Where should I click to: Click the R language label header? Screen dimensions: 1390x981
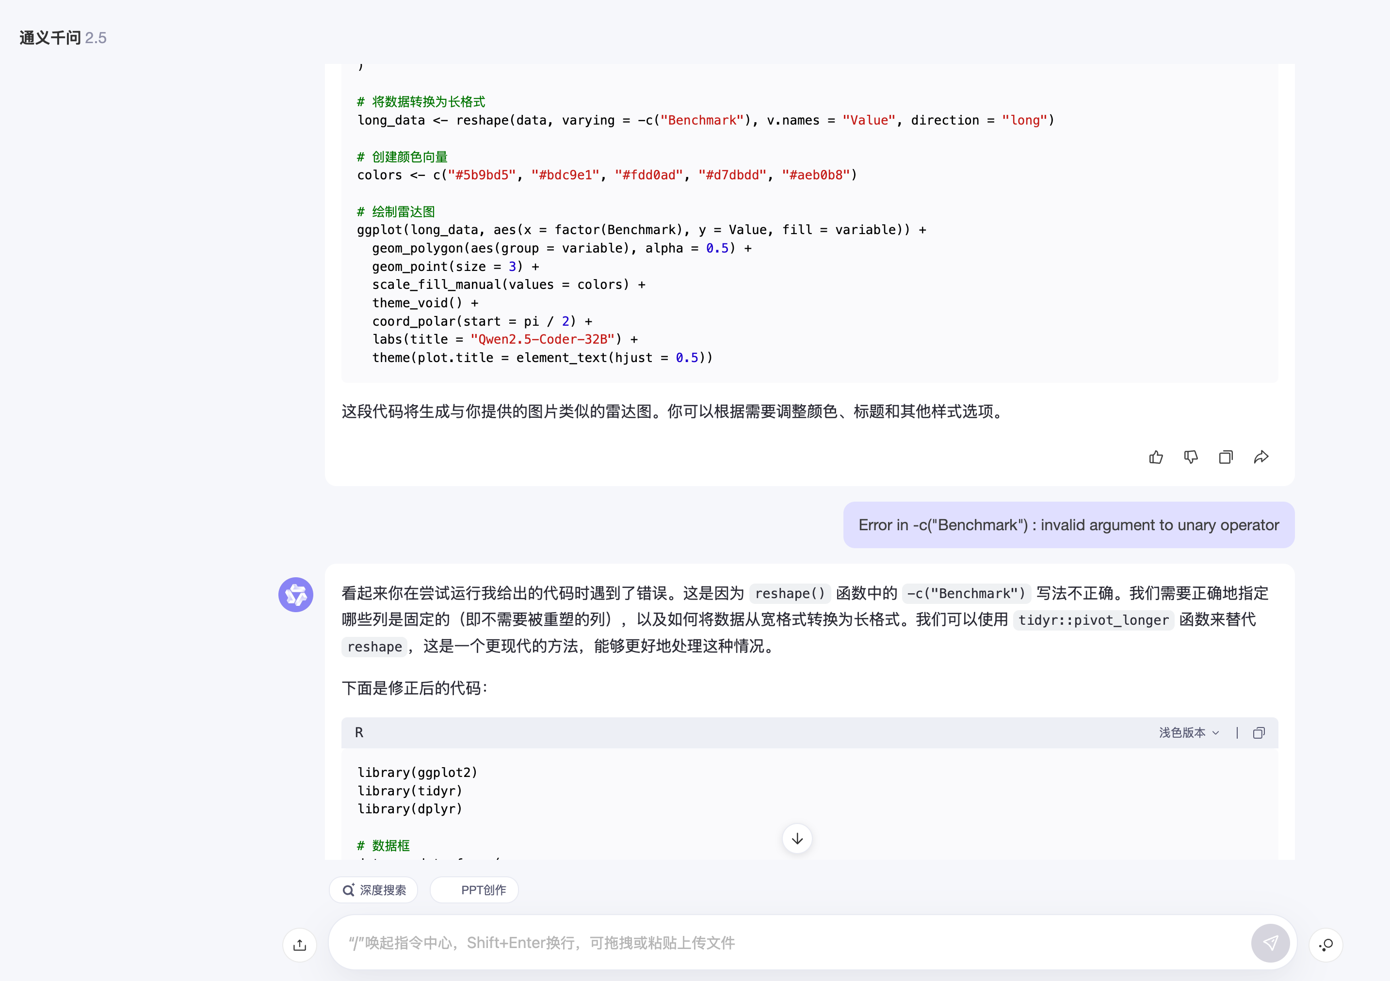pos(359,733)
